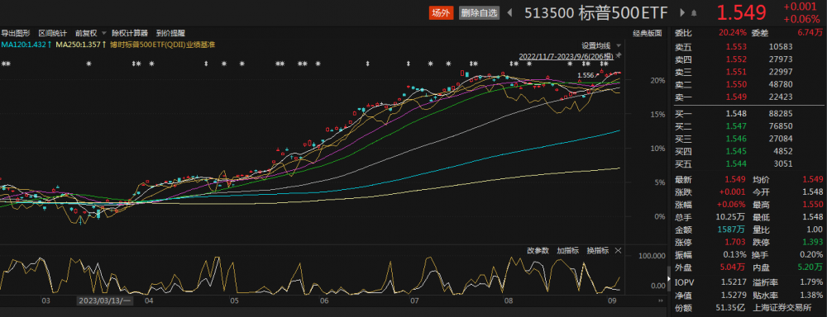
Task: Click the MA250:1.357 legend label
Action: tap(81, 45)
